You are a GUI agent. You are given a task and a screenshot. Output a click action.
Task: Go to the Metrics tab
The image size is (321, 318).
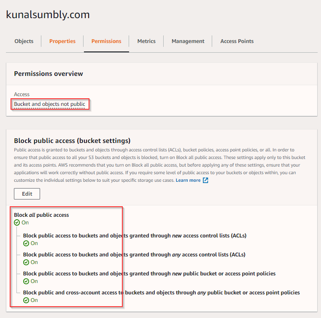pos(146,41)
